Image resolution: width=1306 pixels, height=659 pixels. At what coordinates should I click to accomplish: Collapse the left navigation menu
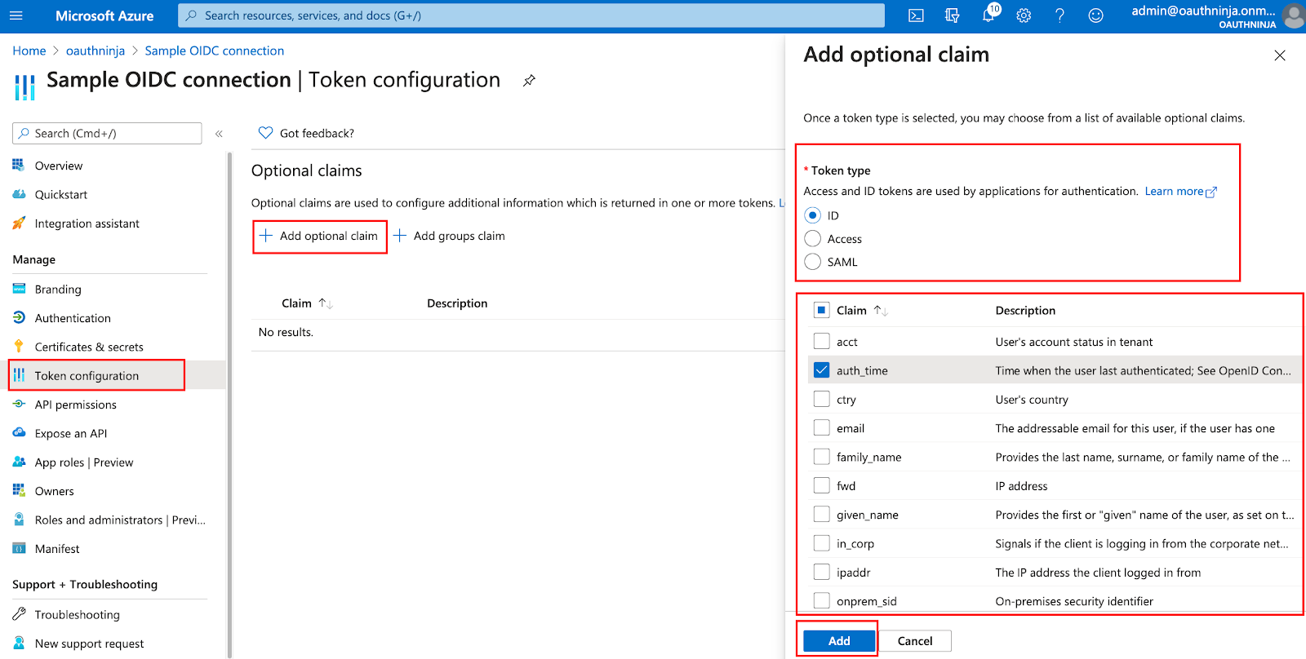[219, 134]
